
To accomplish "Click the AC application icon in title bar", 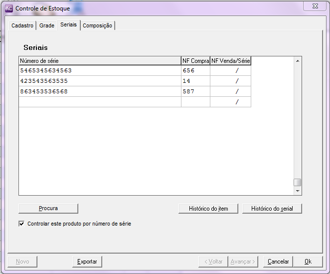I will pos(8,8).
